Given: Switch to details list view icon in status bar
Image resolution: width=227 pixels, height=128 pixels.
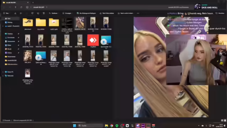Looking at the screenshot, I should pos(222,121).
